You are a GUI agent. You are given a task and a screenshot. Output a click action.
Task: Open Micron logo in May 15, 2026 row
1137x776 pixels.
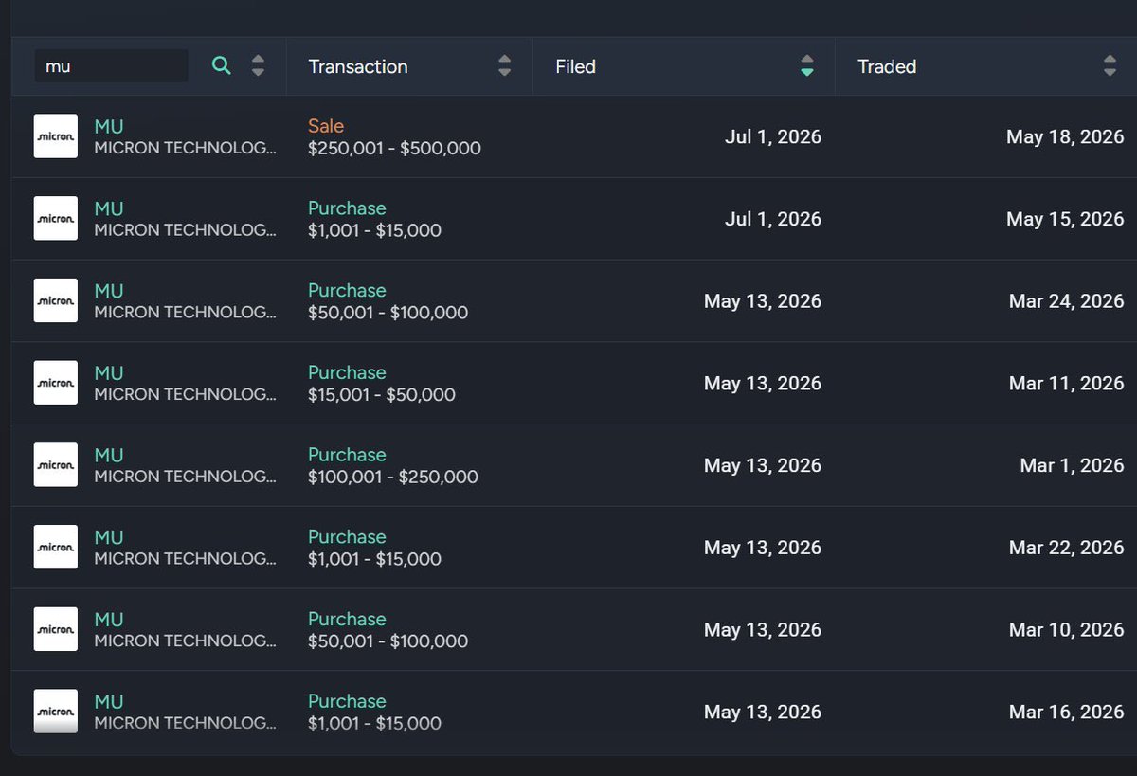point(56,219)
